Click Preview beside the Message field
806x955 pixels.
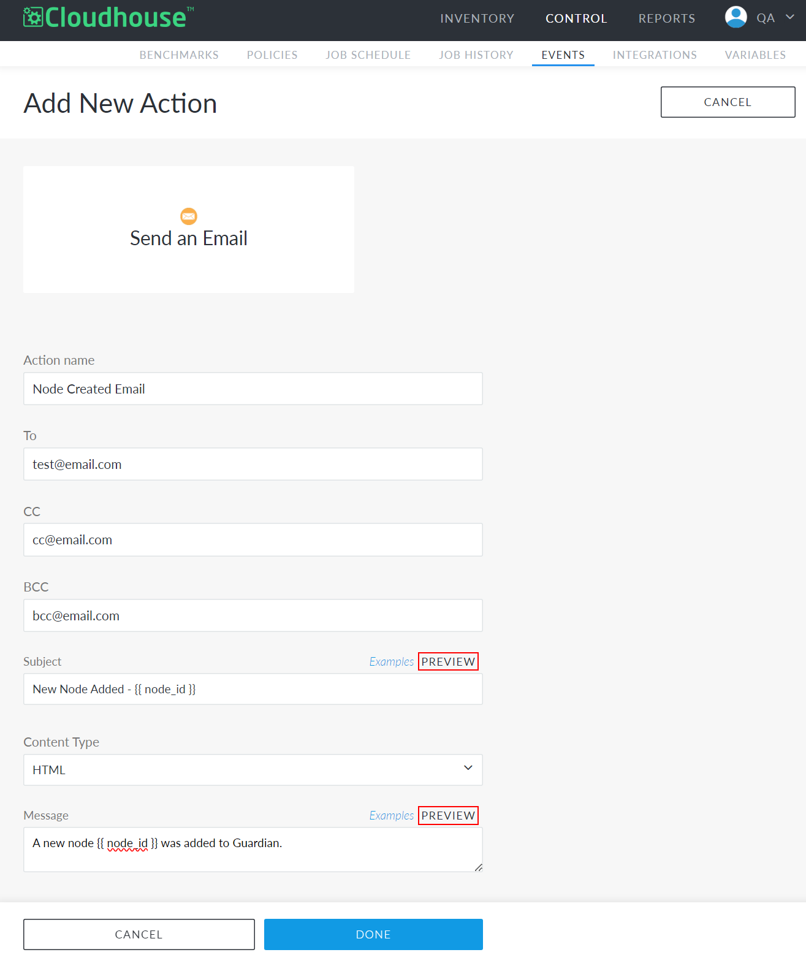tap(448, 815)
